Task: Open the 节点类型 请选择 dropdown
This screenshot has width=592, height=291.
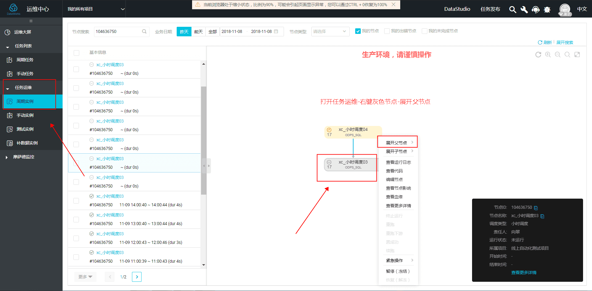Action: coord(330,31)
